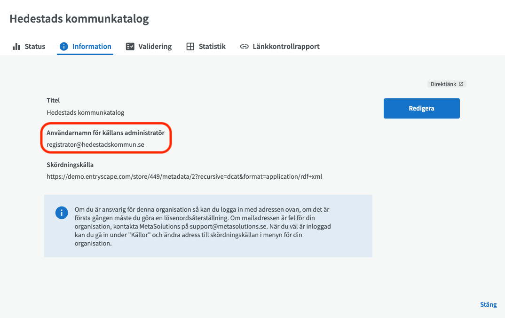Click the registrator@hedestadskommun.se username text
505x318 pixels.
(x=95, y=144)
